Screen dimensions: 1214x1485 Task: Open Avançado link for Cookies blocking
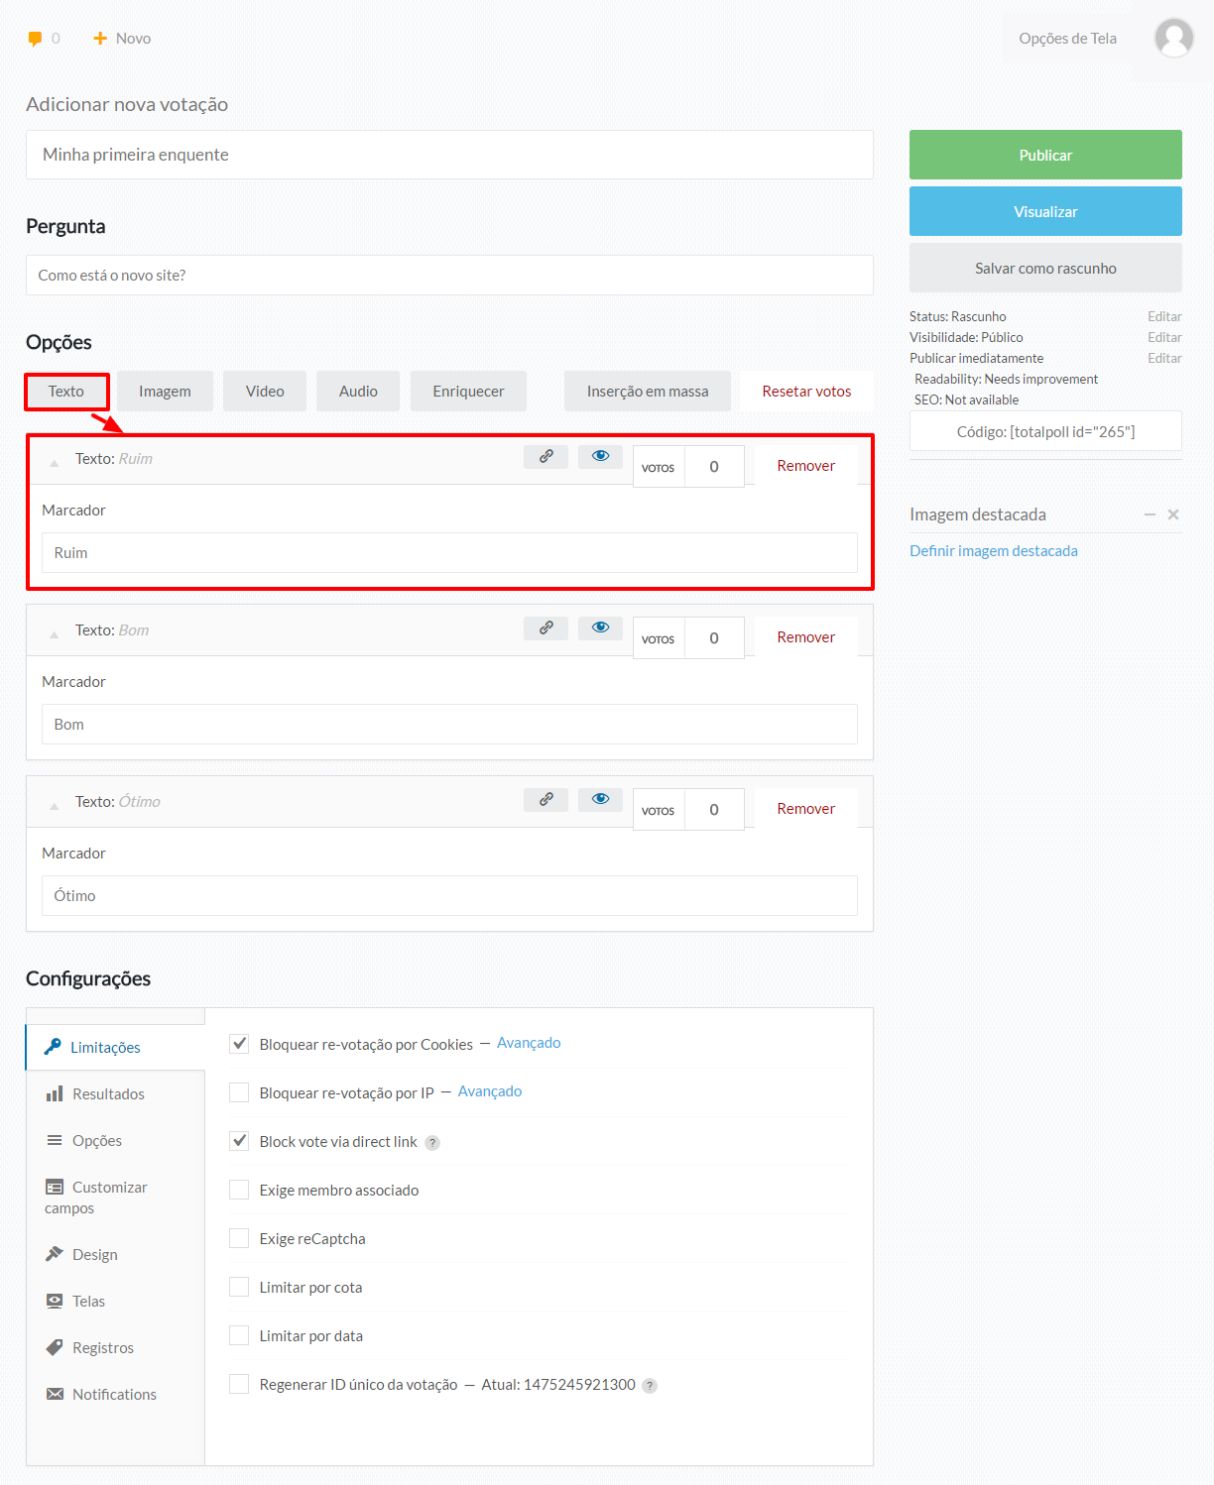(x=529, y=1043)
